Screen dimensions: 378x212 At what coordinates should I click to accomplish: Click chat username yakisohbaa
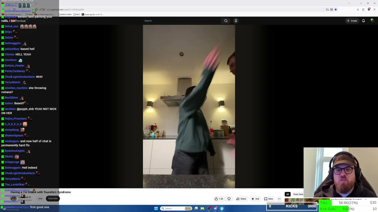[12, 49]
